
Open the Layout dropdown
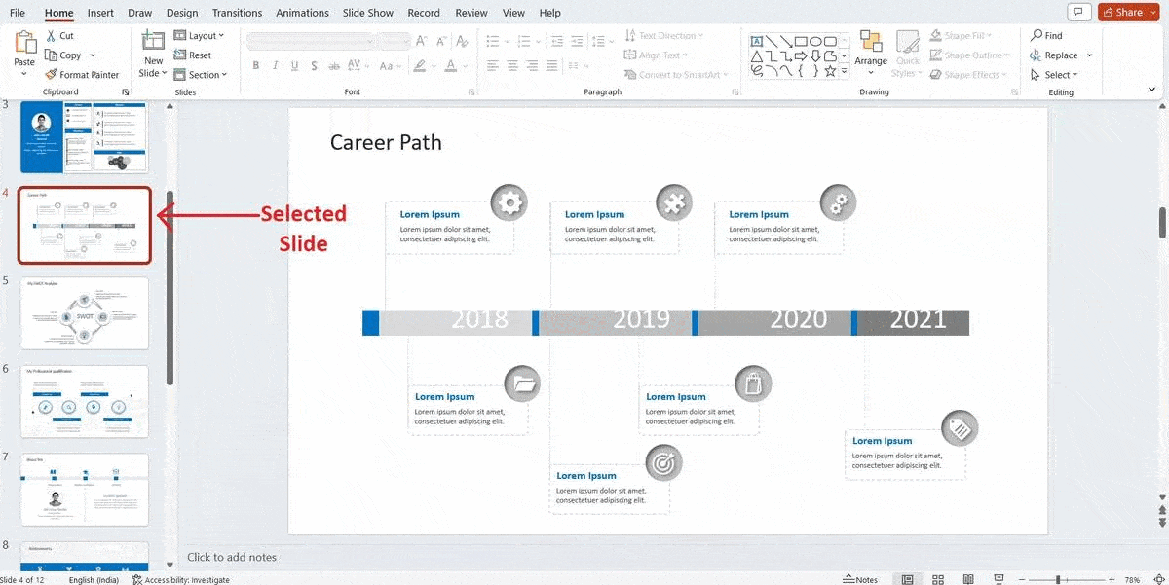200,35
